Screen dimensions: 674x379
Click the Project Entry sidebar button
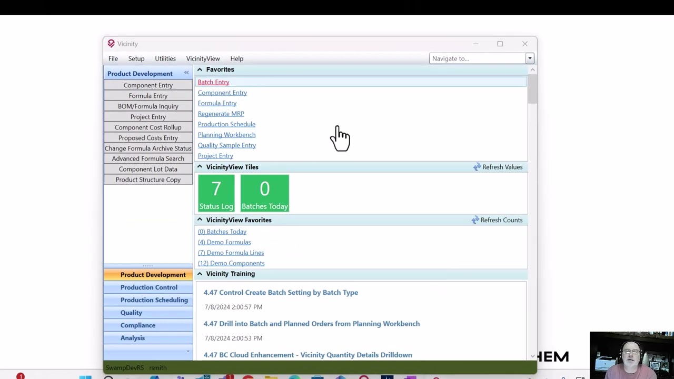pos(148,117)
